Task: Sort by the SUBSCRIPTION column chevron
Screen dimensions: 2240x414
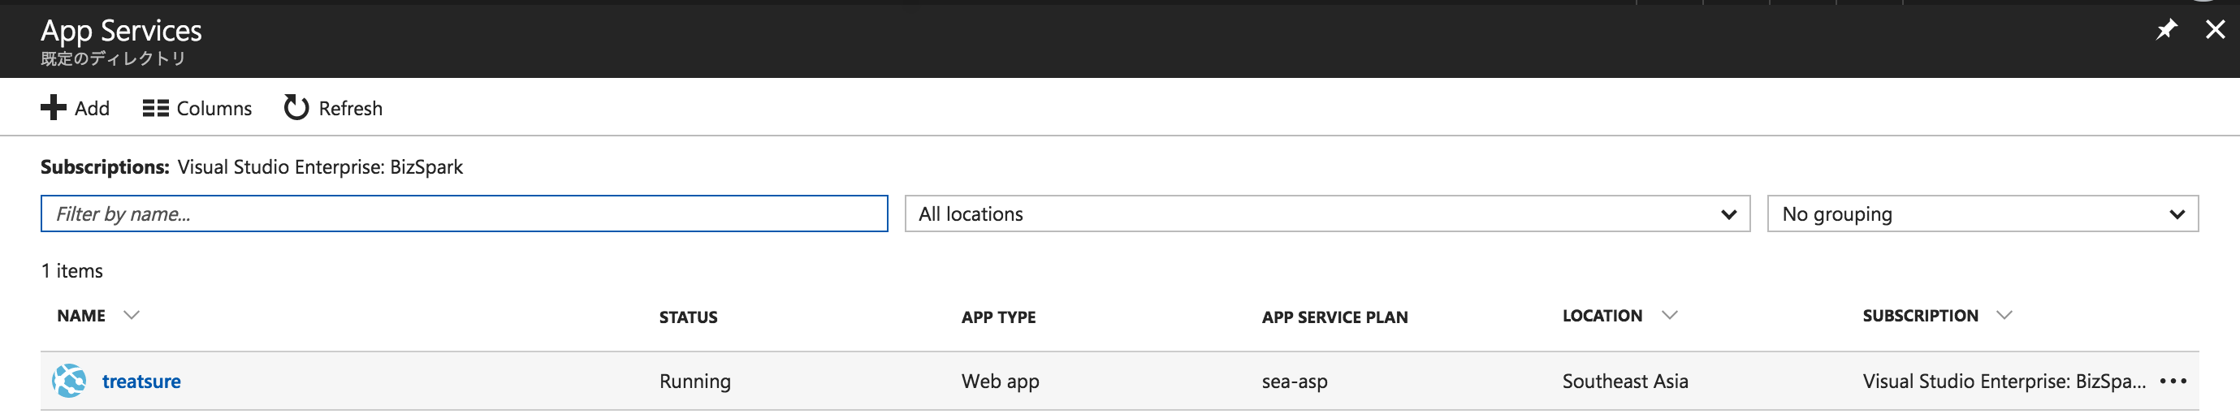Action: click(x=2004, y=316)
